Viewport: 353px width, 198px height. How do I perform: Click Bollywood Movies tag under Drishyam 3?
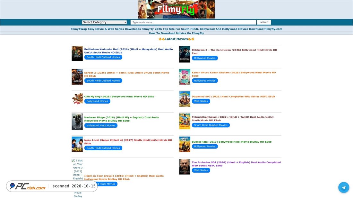(x=205, y=58)
